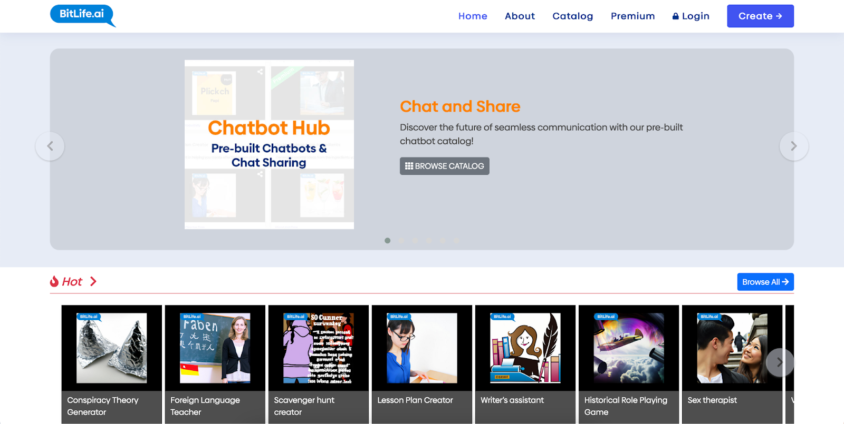This screenshot has height=424, width=844.
Task: Select the last slide indicator dot
Action: point(456,241)
